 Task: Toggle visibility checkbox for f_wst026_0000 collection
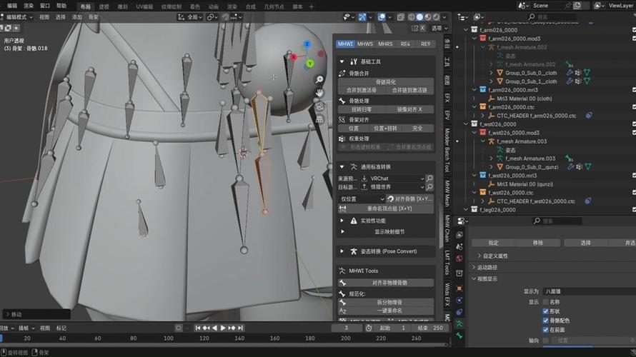[x=634, y=124]
